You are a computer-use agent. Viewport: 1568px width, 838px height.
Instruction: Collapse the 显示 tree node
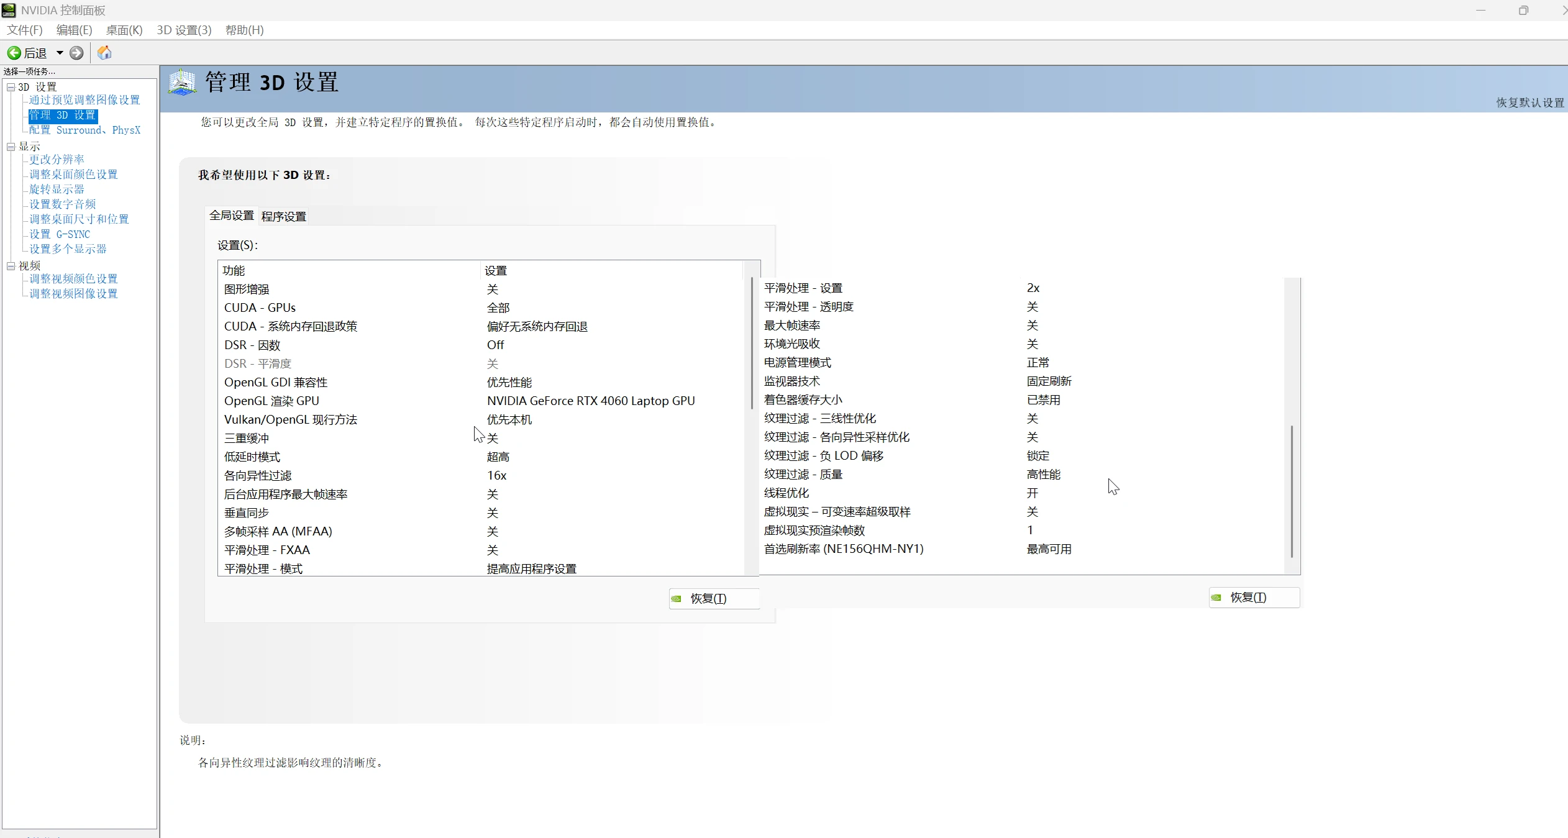[x=11, y=147]
